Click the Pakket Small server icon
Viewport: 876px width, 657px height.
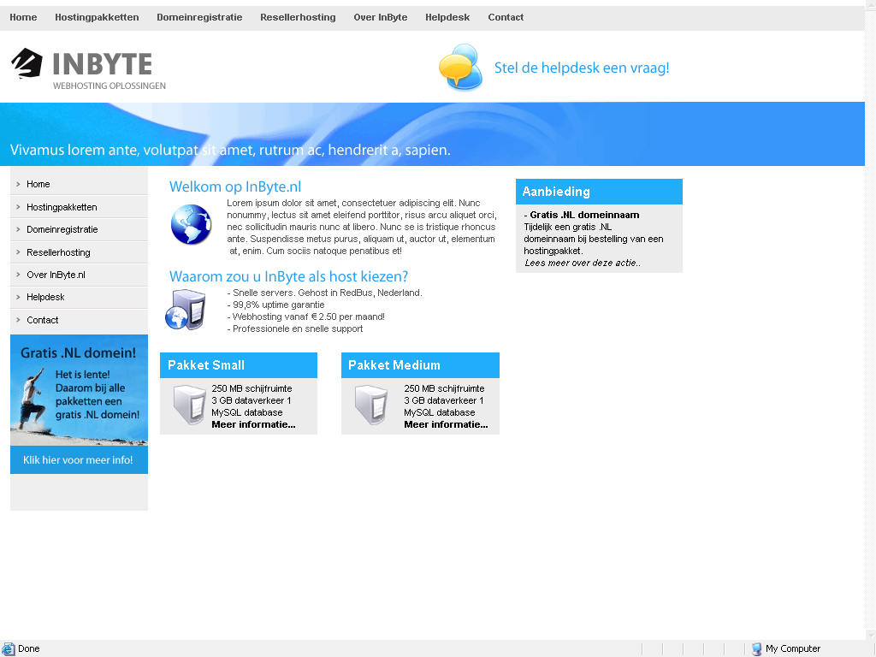[189, 405]
